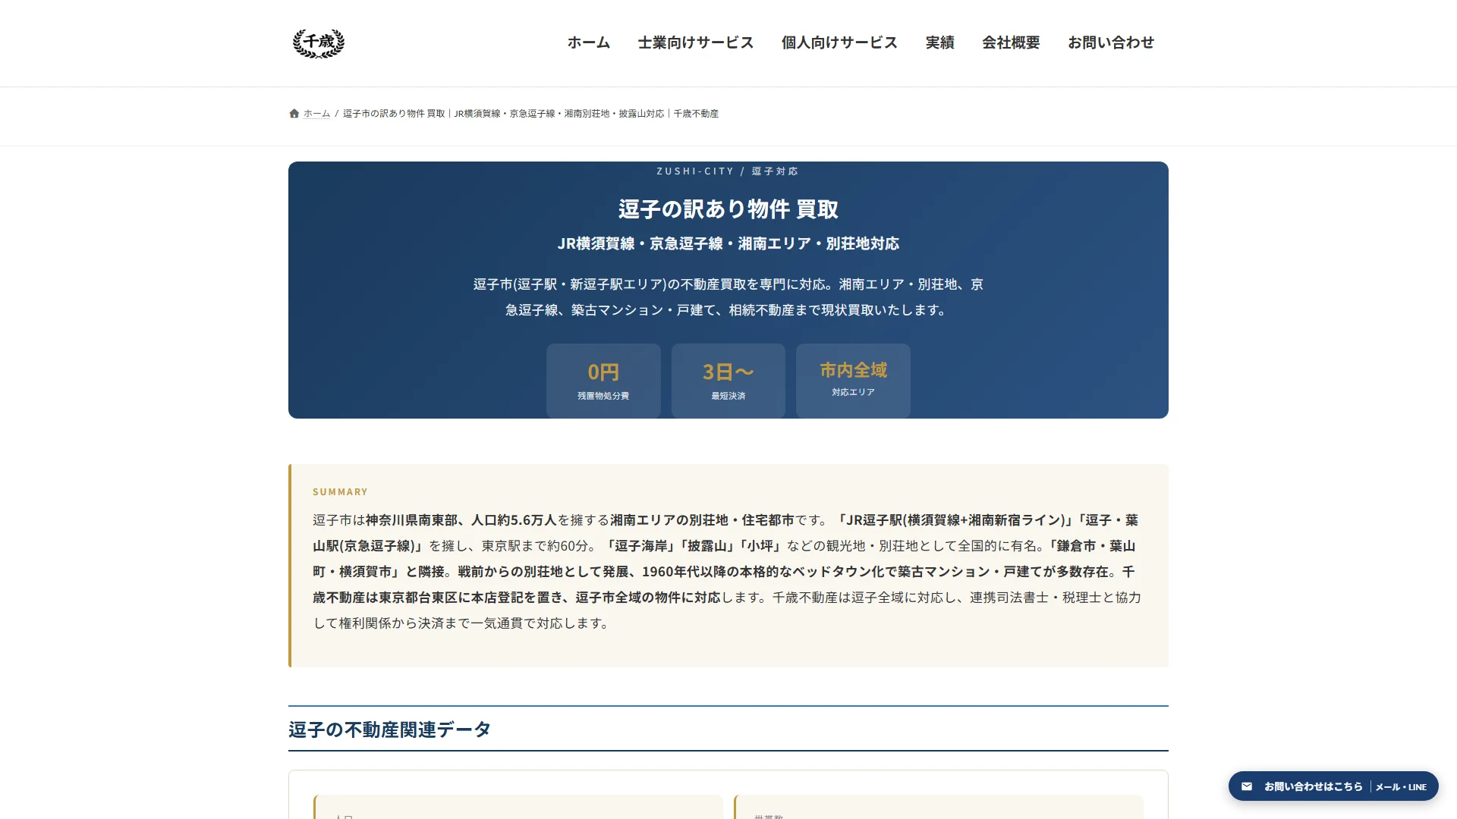Click the 市内全域 対応エリア stat card
Viewport: 1457px width, 819px height.
coord(853,381)
